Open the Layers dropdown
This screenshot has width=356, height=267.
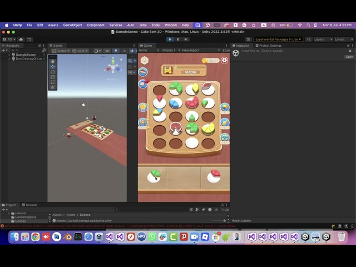click(x=323, y=39)
